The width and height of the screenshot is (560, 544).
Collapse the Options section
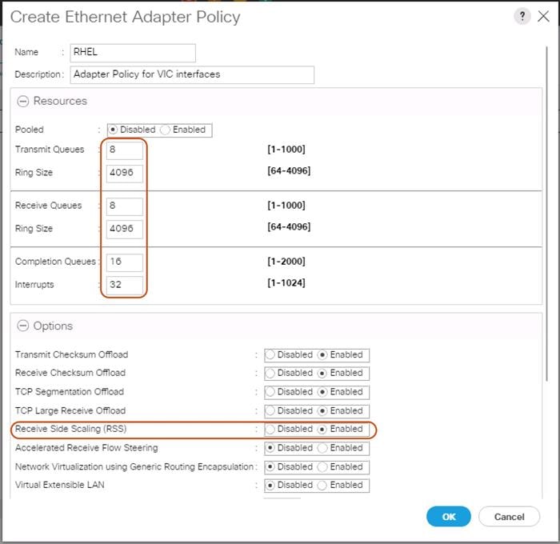22,326
